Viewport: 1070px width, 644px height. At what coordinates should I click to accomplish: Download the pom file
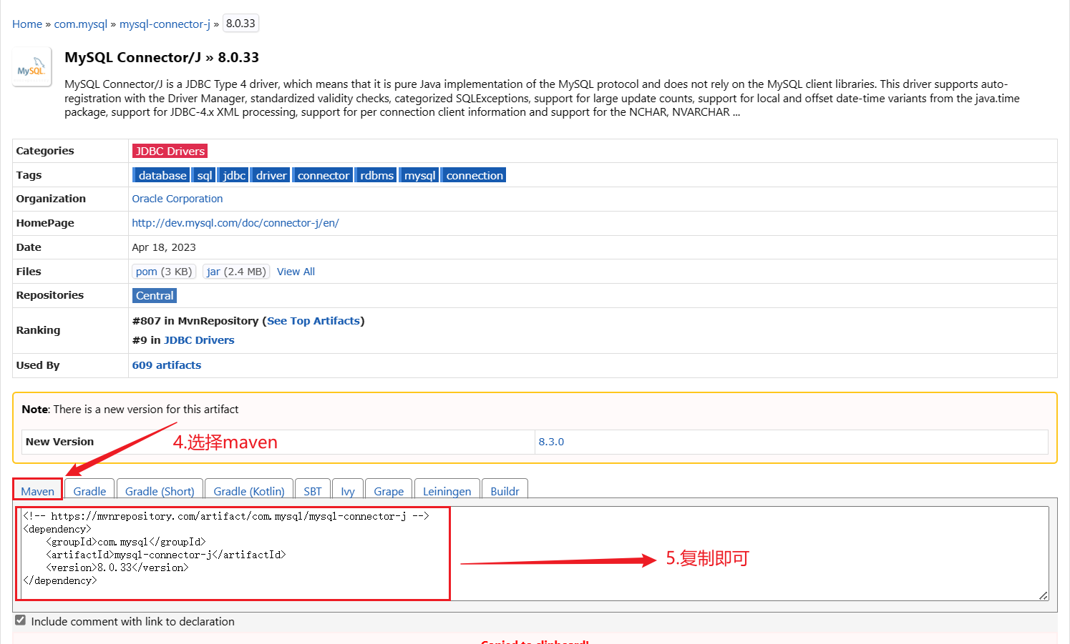(x=164, y=272)
